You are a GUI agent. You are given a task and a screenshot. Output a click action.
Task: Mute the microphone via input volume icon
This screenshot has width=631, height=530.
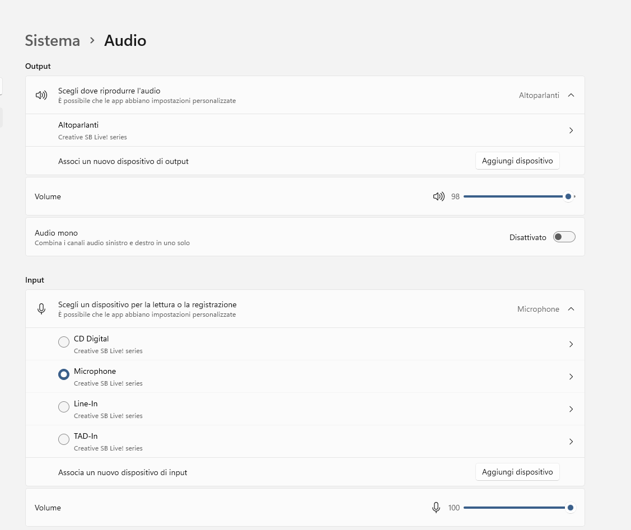436,508
